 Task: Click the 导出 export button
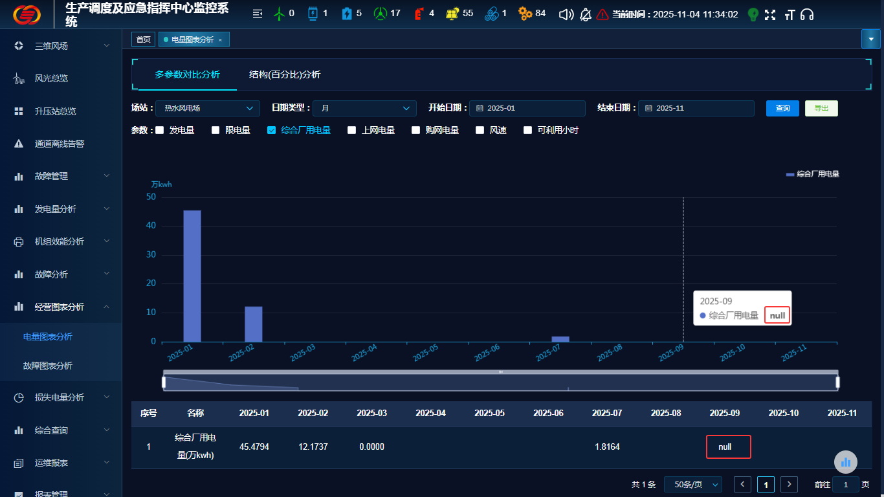(x=821, y=108)
